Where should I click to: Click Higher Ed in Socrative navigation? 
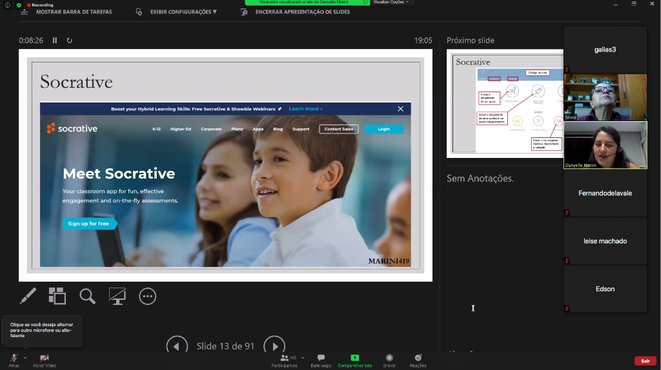(181, 129)
